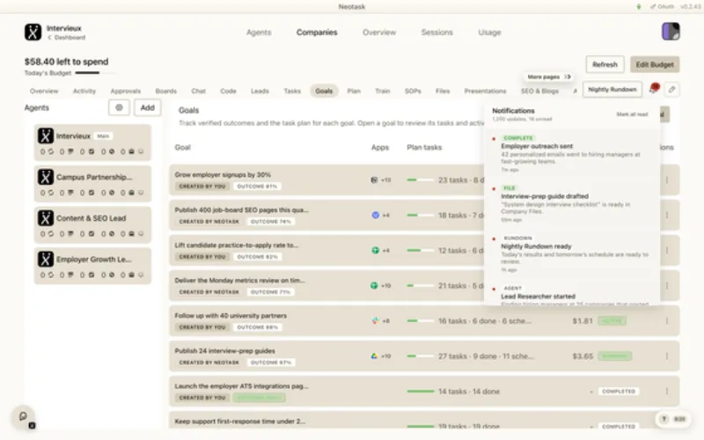Open the Usage top navigation
Viewport: 704px width, 440px height.
[x=489, y=33]
